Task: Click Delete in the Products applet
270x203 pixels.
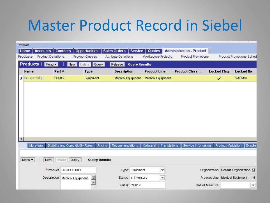Action: click(x=85, y=64)
